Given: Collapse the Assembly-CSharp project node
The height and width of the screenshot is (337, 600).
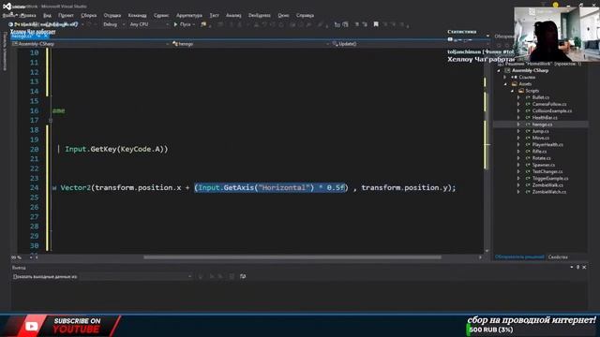Looking at the screenshot, I should pyautogui.click(x=499, y=71).
